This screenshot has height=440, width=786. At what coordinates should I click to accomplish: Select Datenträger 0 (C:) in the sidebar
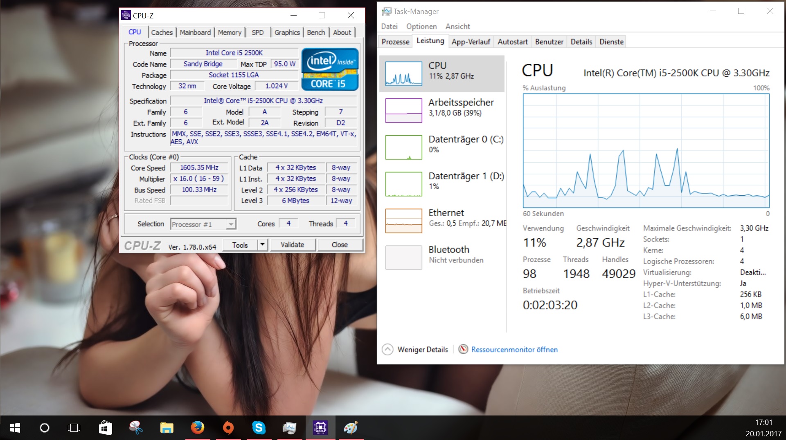(x=442, y=147)
